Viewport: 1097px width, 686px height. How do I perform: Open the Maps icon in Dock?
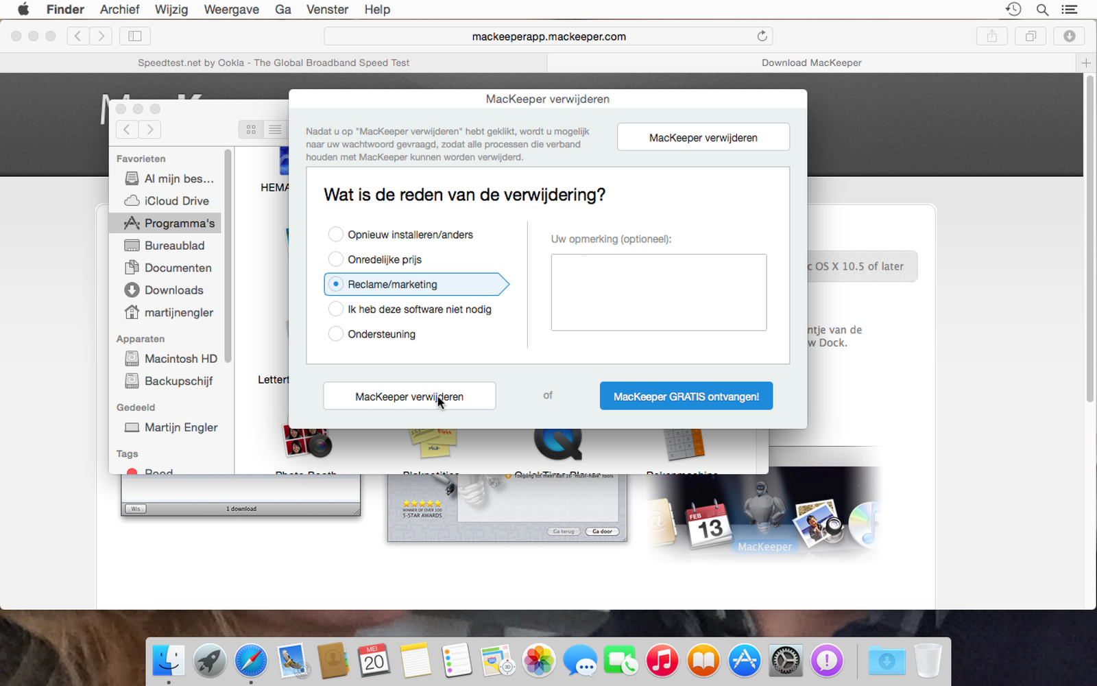point(498,661)
